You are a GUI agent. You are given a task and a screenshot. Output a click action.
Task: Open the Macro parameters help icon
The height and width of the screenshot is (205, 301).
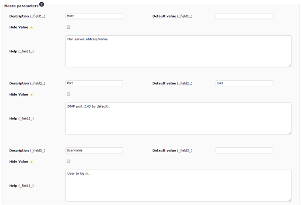[x=42, y=4]
